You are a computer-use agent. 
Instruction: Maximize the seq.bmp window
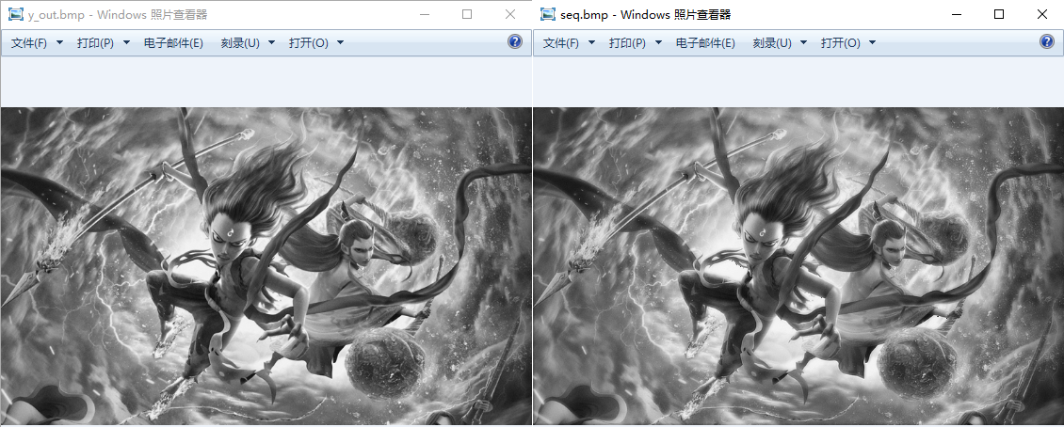[999, 14]
